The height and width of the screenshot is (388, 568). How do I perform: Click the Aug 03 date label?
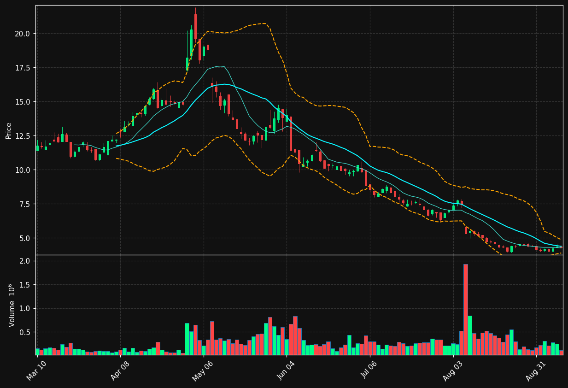tap(452, 371)
